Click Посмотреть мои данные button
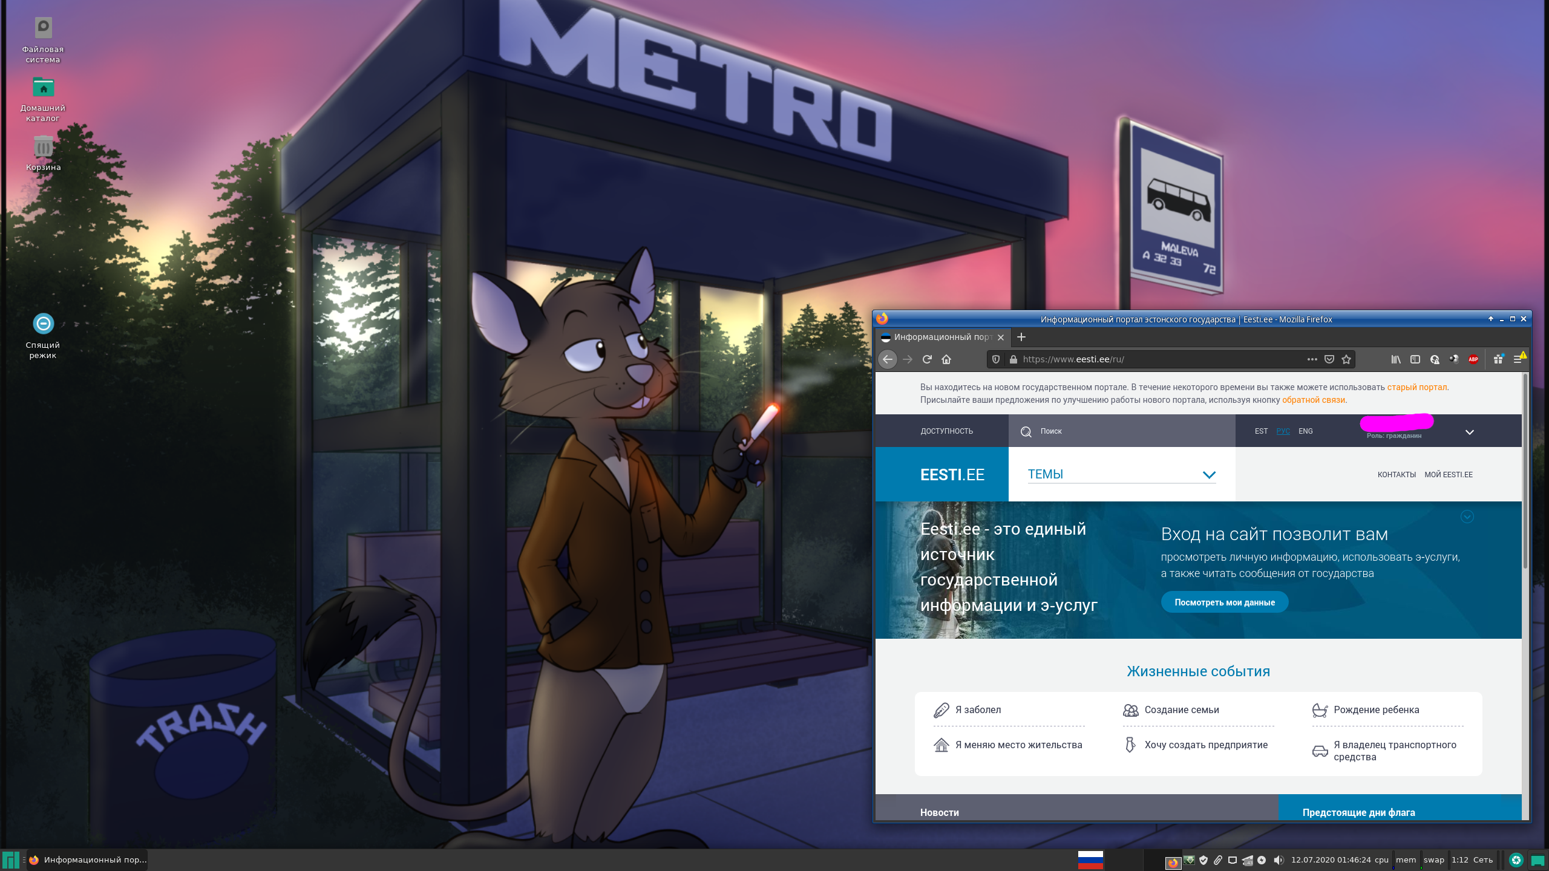Image resolution: width=1549 pixels, height=871 pixels. [1225, 602]
